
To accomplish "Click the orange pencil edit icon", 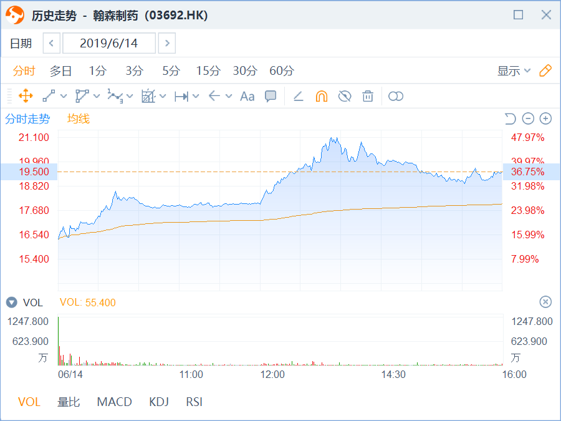I will [545, 70].
